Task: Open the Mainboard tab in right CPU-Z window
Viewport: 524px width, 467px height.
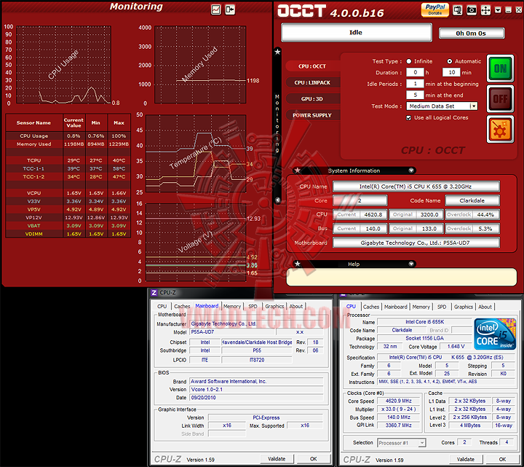Action: tap(396, 307)
